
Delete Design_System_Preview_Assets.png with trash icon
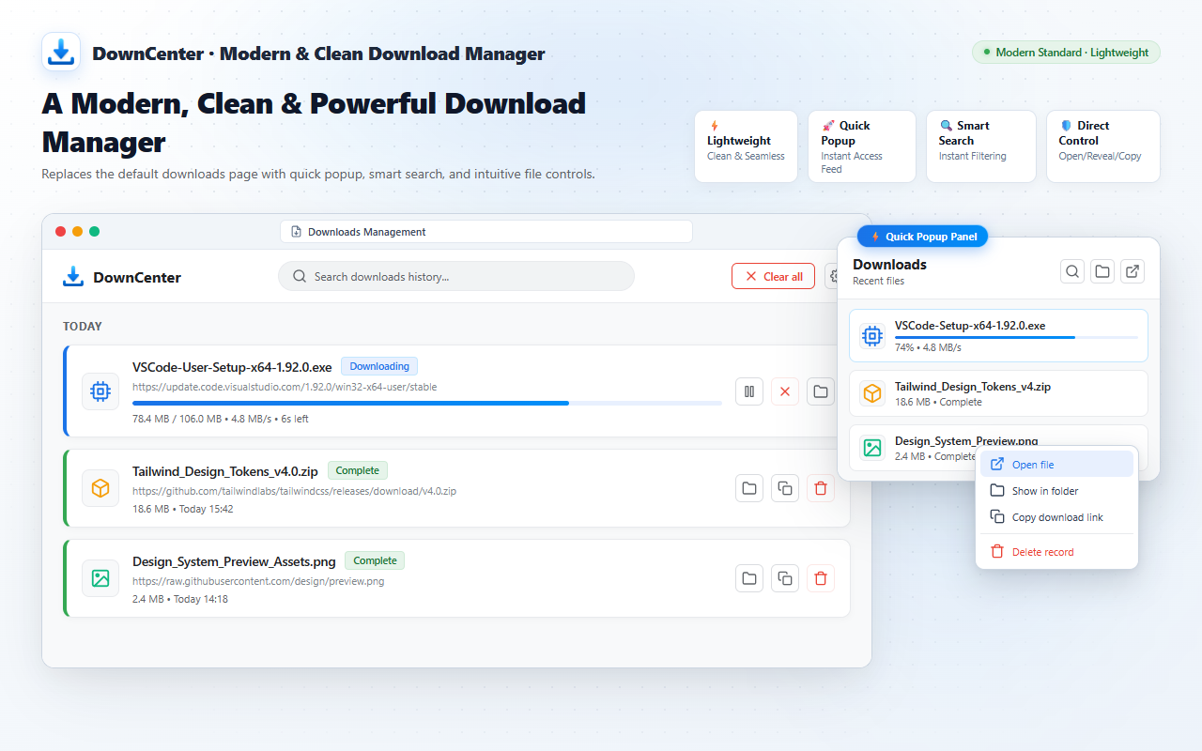click(x=821, y=578)
